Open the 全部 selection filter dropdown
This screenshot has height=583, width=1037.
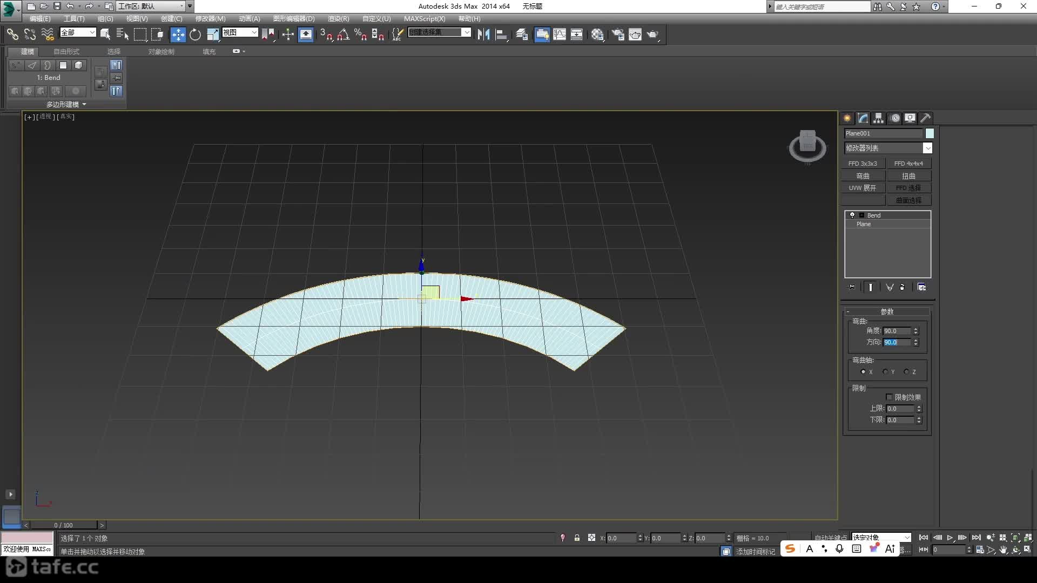click(78, 32)
